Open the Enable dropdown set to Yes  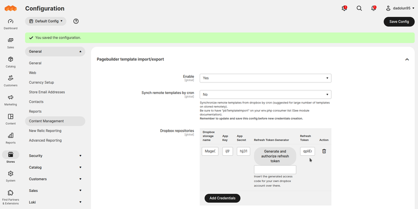pyautogui.click(x=265, y=78)
